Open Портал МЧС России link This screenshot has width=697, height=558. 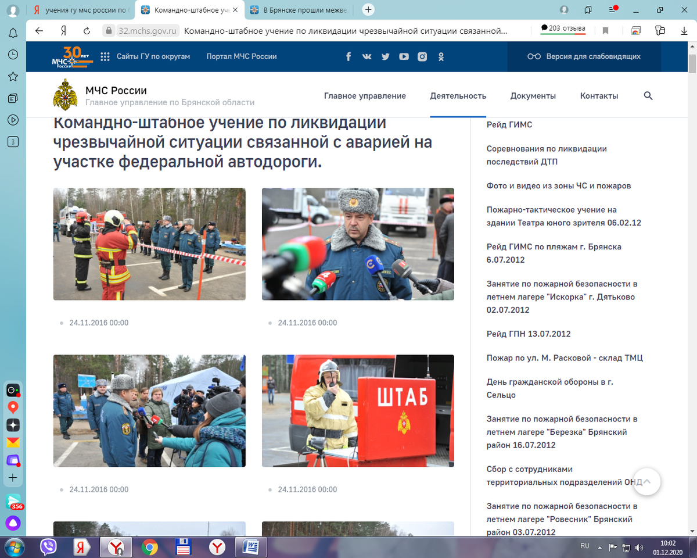242,56
